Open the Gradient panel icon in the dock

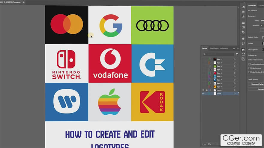pyautogui.click(x=243, y=27)
